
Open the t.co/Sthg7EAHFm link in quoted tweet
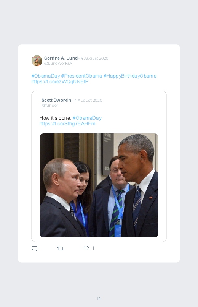(67, 124)
